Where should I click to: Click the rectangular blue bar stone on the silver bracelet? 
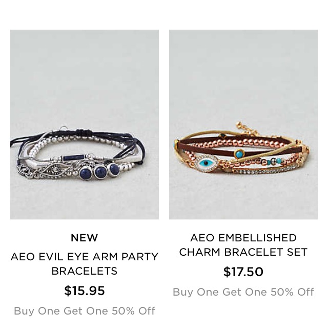[74, 158]
